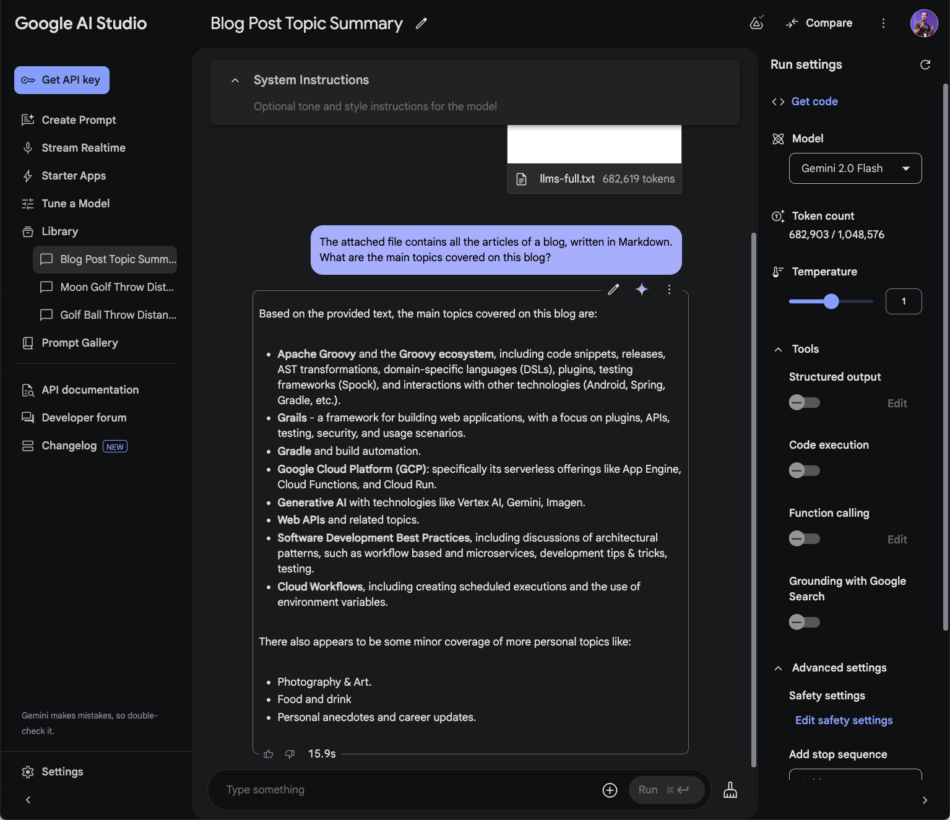Screen dimensions: 950x820
Task: Click the System Instructions text field
Action: (x=375, y=106)
